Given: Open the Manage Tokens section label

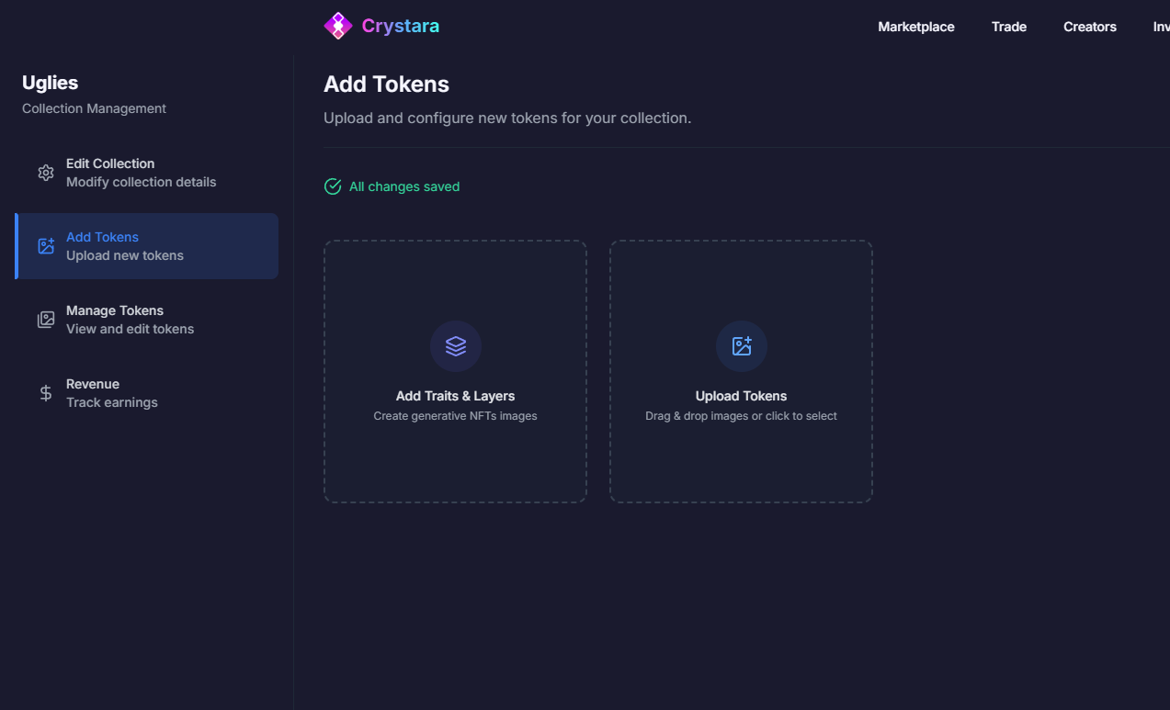Looking at the screenshot, I should click(115, 310).
